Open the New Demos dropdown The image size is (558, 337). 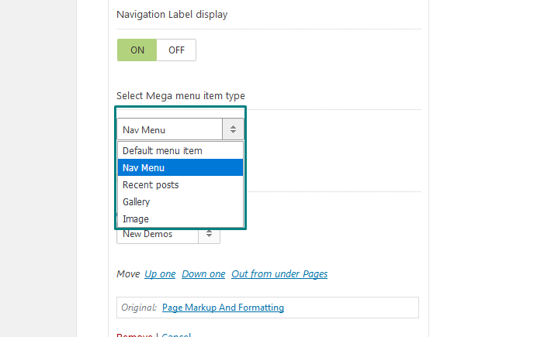(x=168, y=235)
